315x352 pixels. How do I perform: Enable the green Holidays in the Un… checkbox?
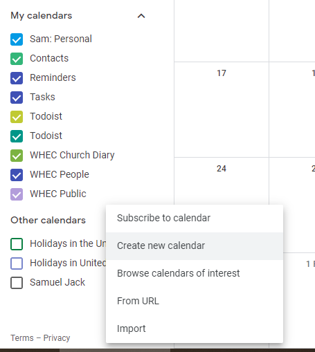17,244
